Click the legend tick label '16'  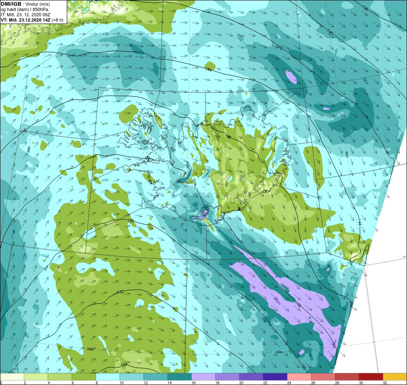coord(194,383)
